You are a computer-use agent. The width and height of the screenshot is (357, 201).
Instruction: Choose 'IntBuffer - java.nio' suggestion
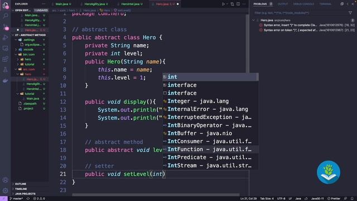[x=210, y=133]
